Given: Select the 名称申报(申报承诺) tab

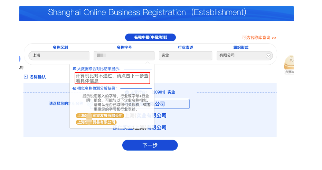Looking at the screenshot, I should [150, 37].
